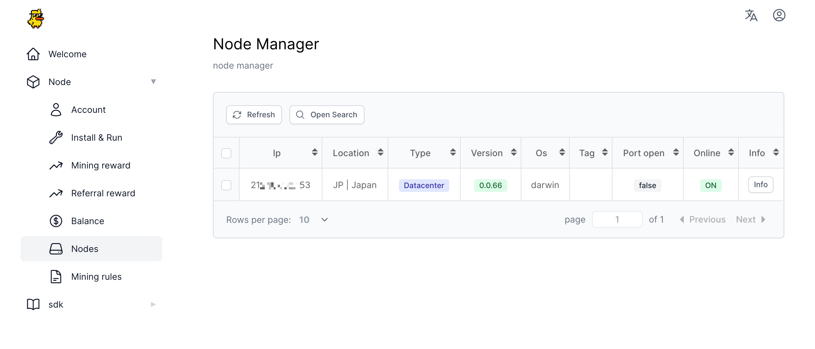Image resolution: width=815 pixels, height=349 pixels.
Task: Open the Install & Run page
Action: [x=96, y=138]
